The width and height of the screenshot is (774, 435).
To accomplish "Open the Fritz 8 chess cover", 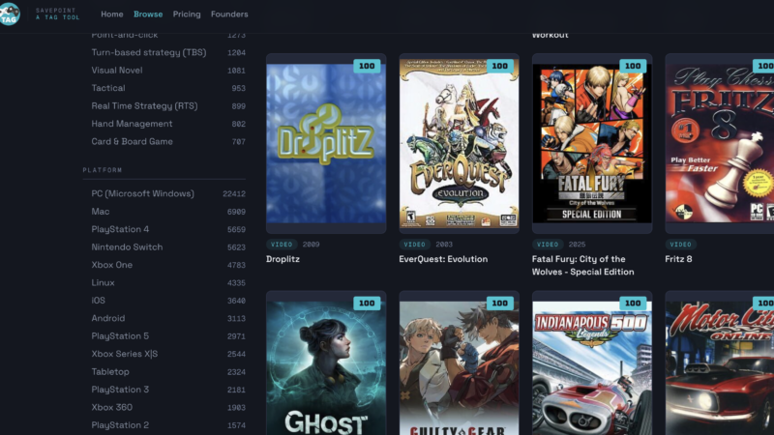I will 720,143.
